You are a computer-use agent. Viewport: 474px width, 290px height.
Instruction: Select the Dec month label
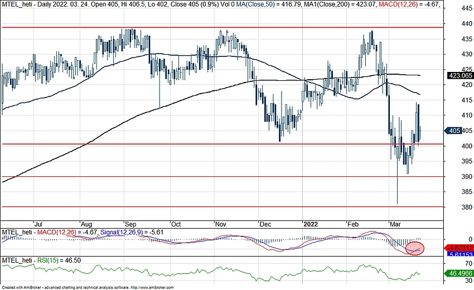265,224
